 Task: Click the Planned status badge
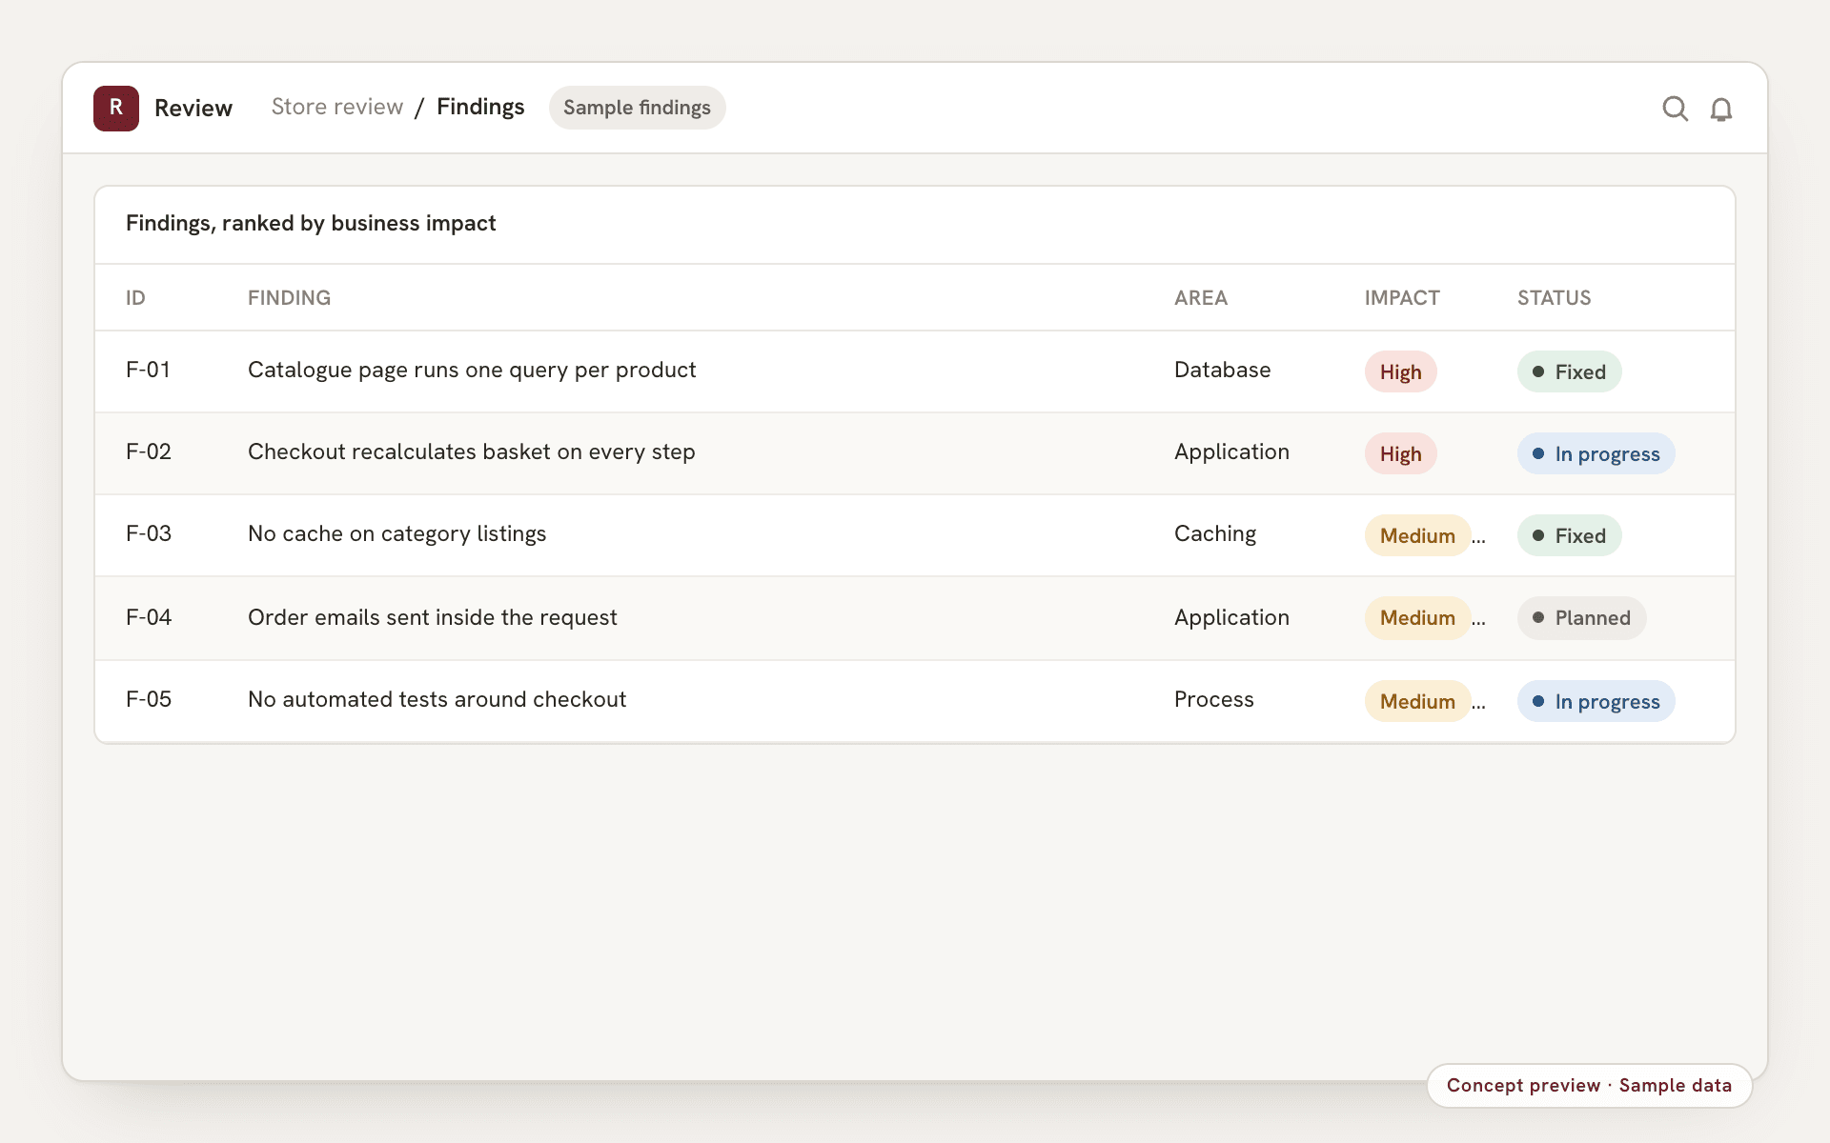(1581, 617)
